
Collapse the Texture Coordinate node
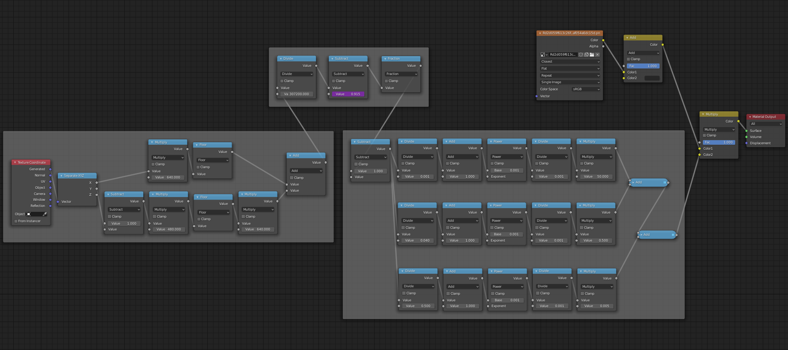click(x=15, y=162)
